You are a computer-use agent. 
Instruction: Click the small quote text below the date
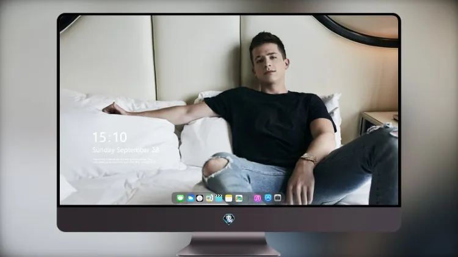coord(124,161)
